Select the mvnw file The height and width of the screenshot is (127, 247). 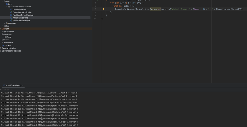point(7,40)
